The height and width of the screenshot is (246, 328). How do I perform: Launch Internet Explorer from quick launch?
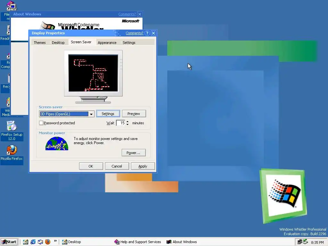[33, 242]
